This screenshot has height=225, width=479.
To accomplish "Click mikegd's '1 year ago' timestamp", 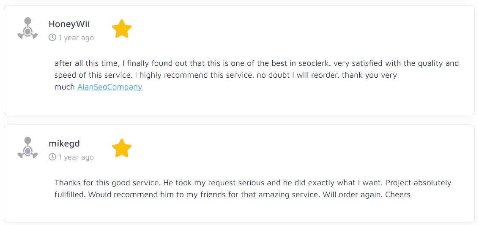I will 76,157.
